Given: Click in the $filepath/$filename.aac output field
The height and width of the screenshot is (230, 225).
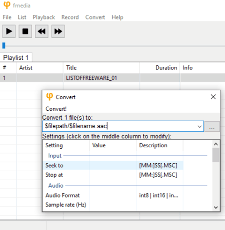Looking at the screenshot, I should [x=120, y=126].
